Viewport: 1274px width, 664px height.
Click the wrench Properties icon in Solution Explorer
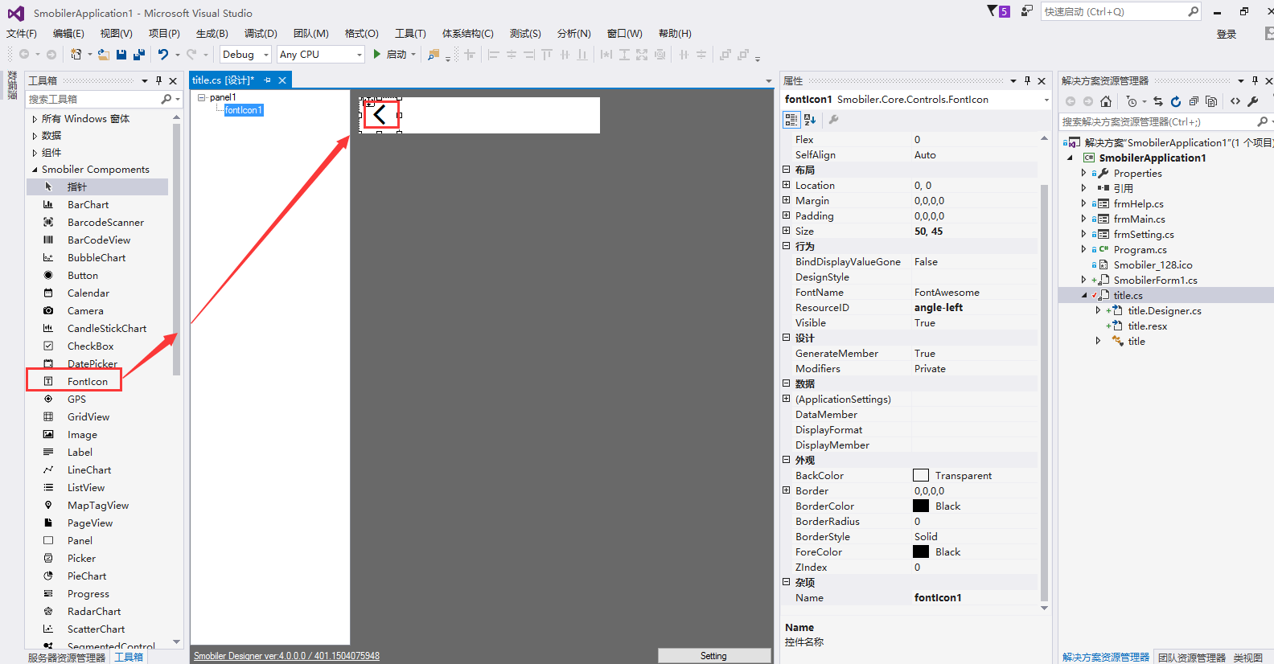(x=1253, y=101)
